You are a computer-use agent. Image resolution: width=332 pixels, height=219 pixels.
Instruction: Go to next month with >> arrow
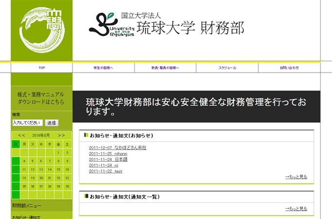tap(61, 135)
